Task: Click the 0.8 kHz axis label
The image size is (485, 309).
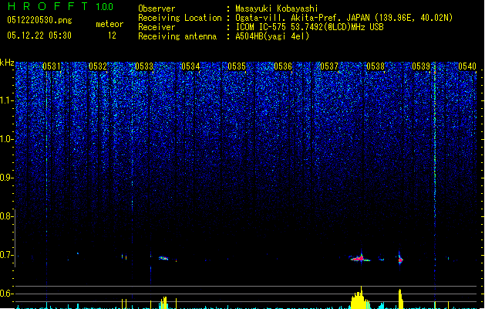Action: pyautogui.click(x=7, y=216)
